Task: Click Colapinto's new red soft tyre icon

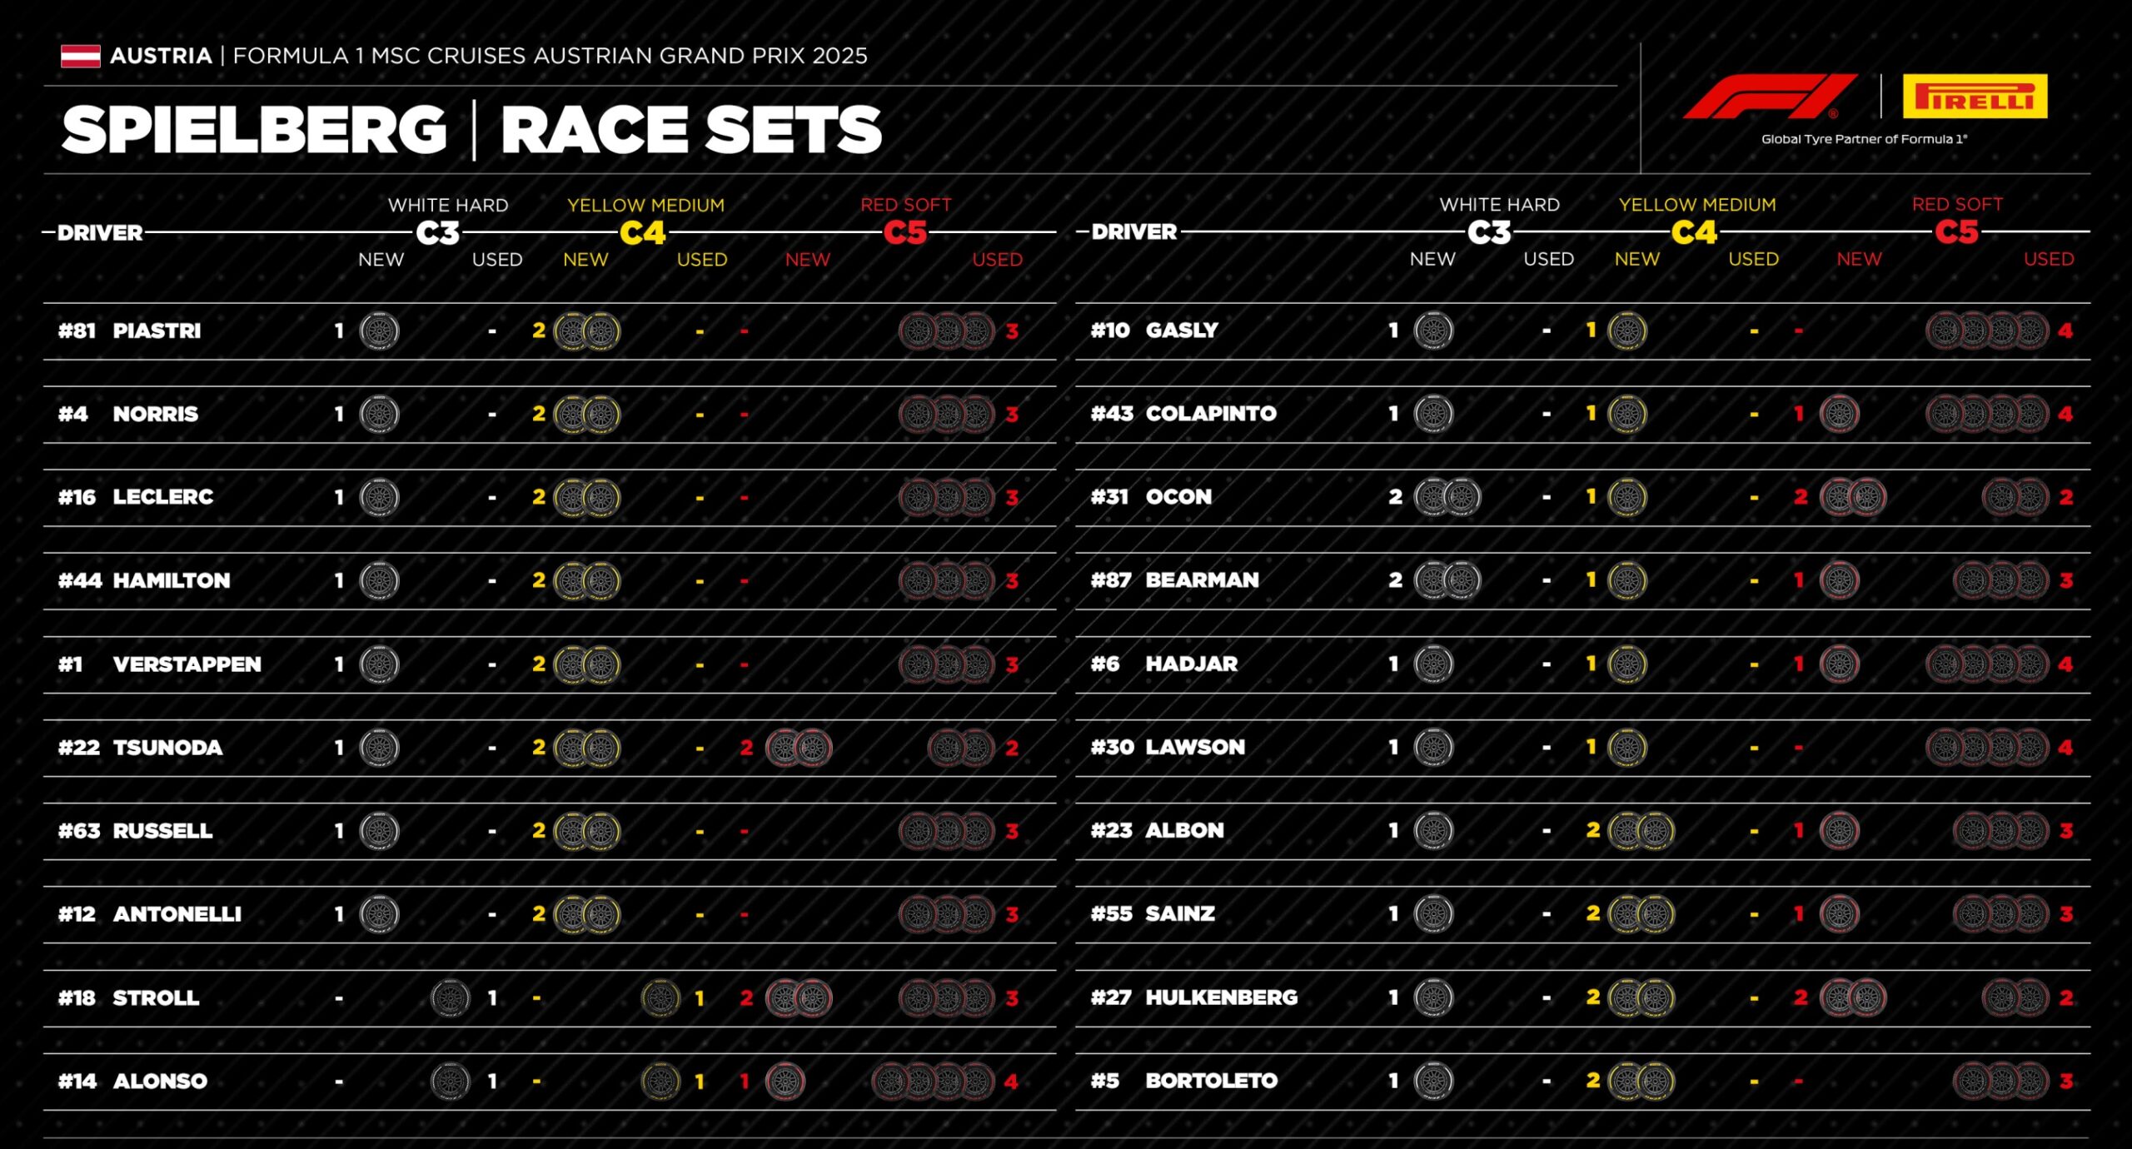Action: pos(1840,414)
